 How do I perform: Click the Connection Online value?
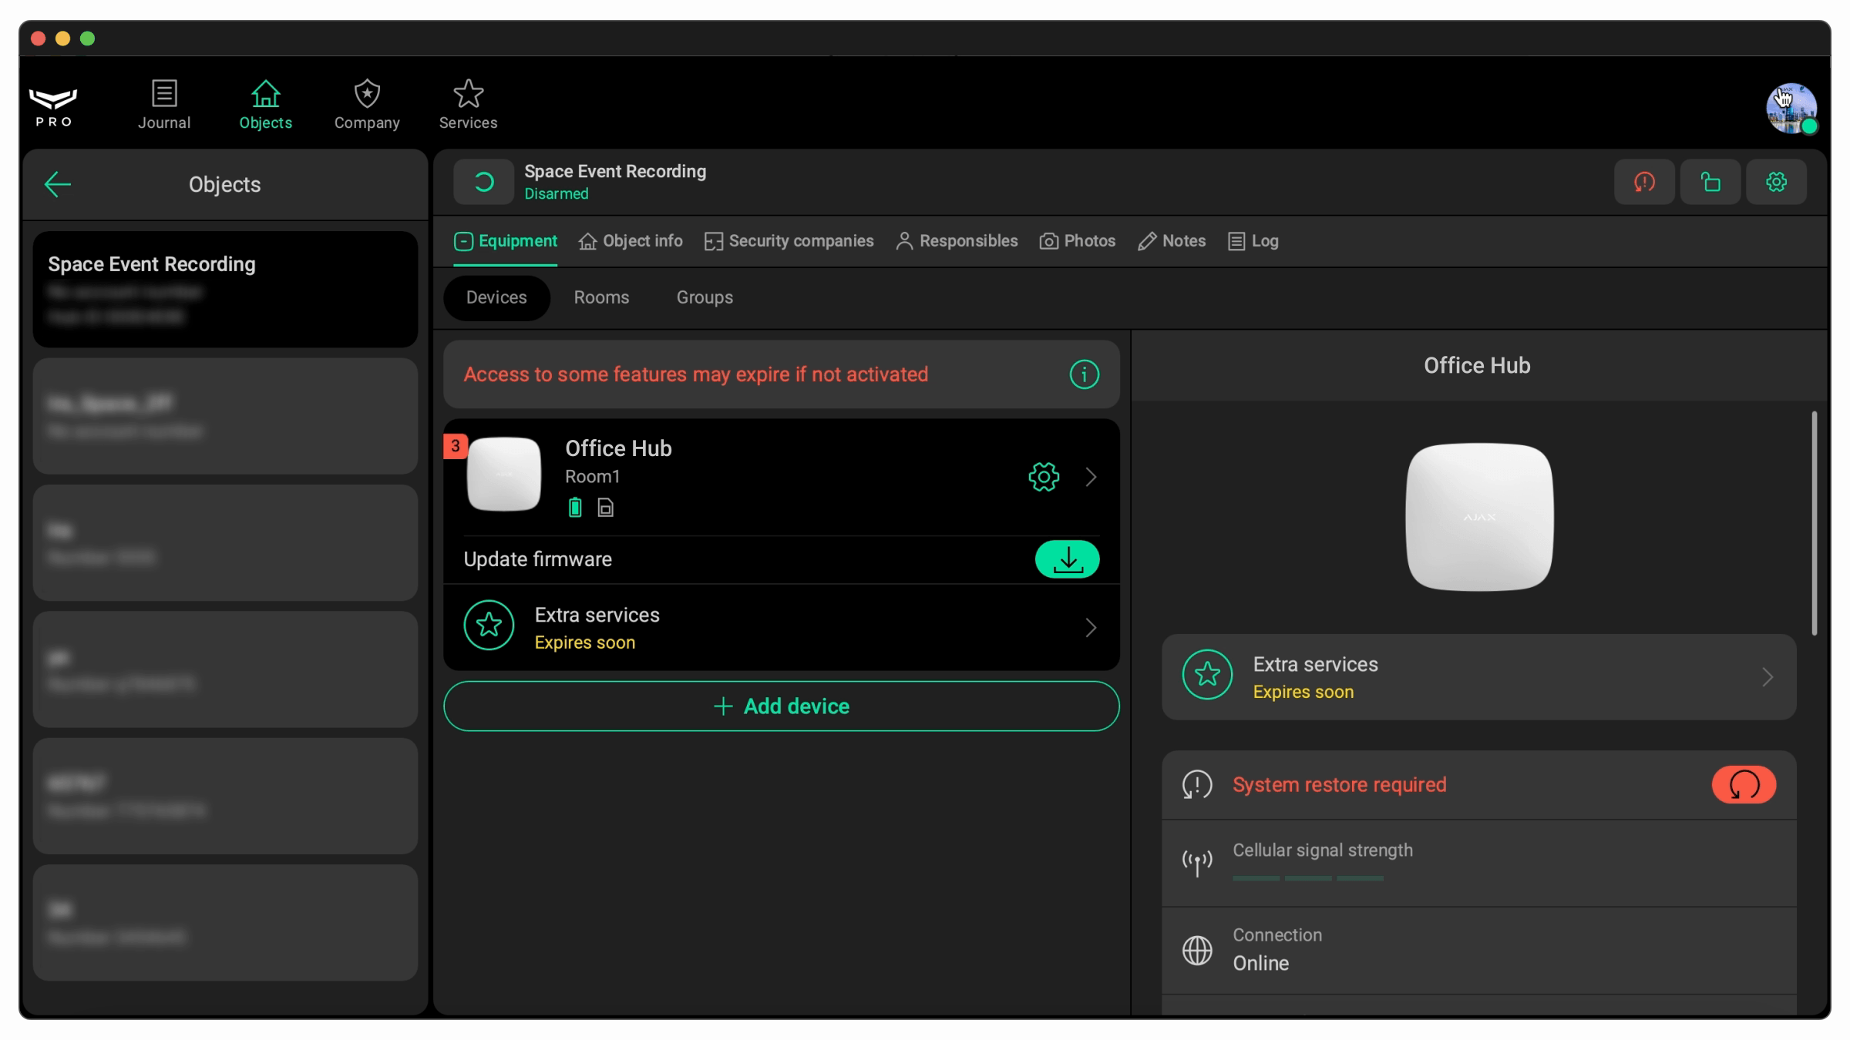[1260, 963]
